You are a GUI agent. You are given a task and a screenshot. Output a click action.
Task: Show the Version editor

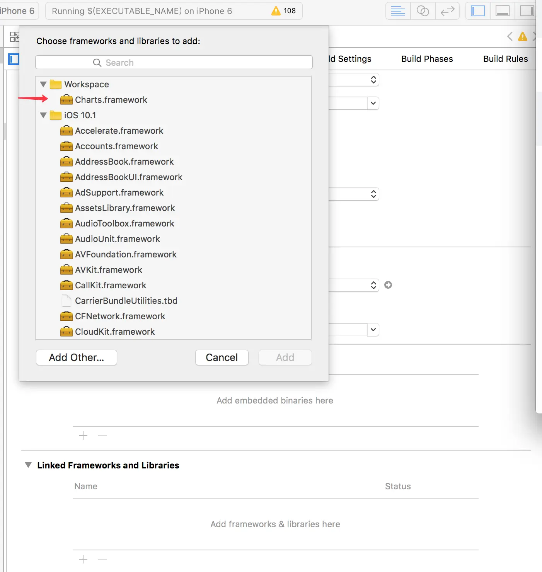pyautogui.click(x=447, y=11)
